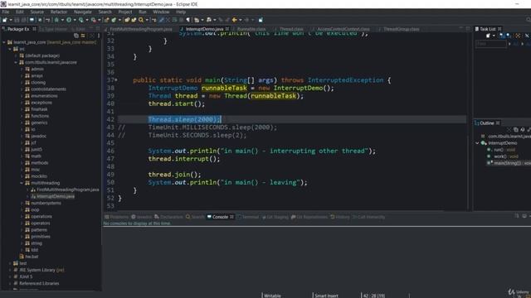The image size is (531, 298).
Task: Select the generics package in tree
Action: point(39,123)
